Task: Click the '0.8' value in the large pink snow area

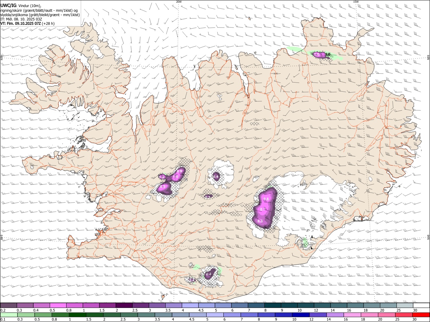Action: (266, 199)
